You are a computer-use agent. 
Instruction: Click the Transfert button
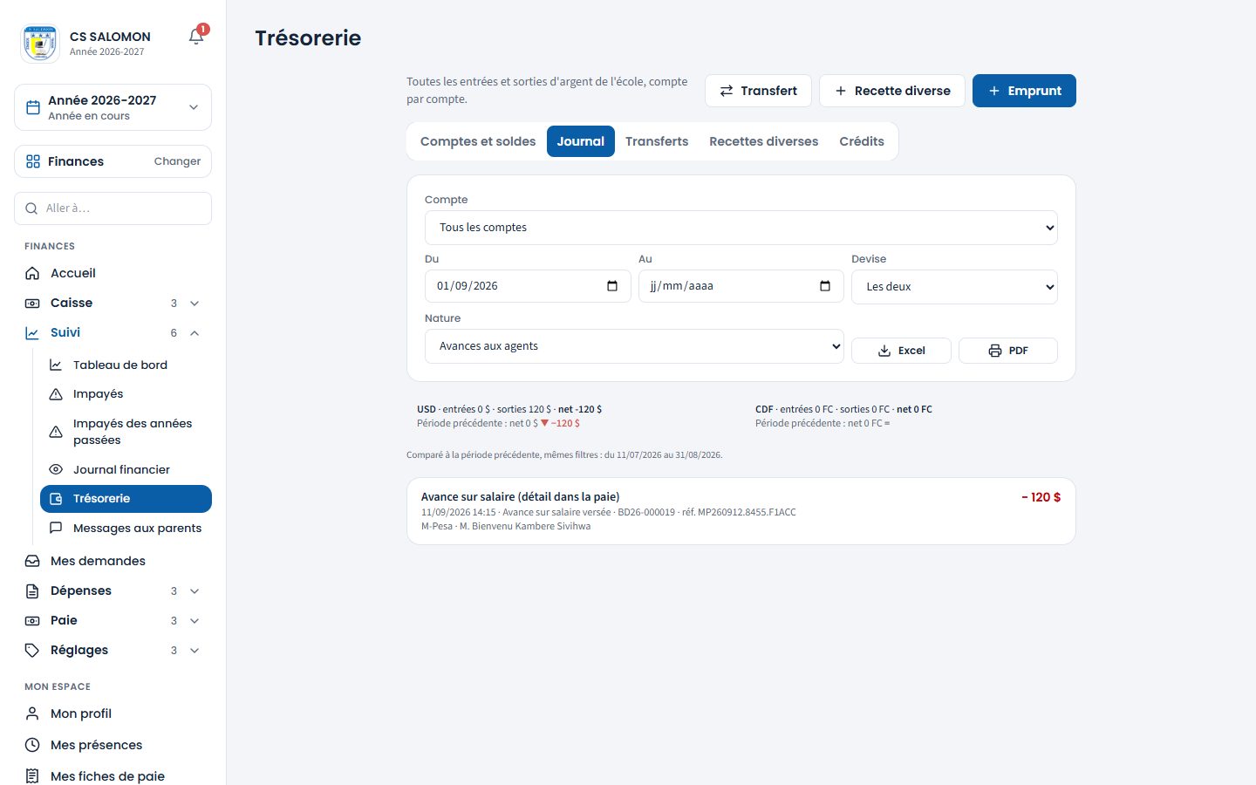click(x=758, y=91)
